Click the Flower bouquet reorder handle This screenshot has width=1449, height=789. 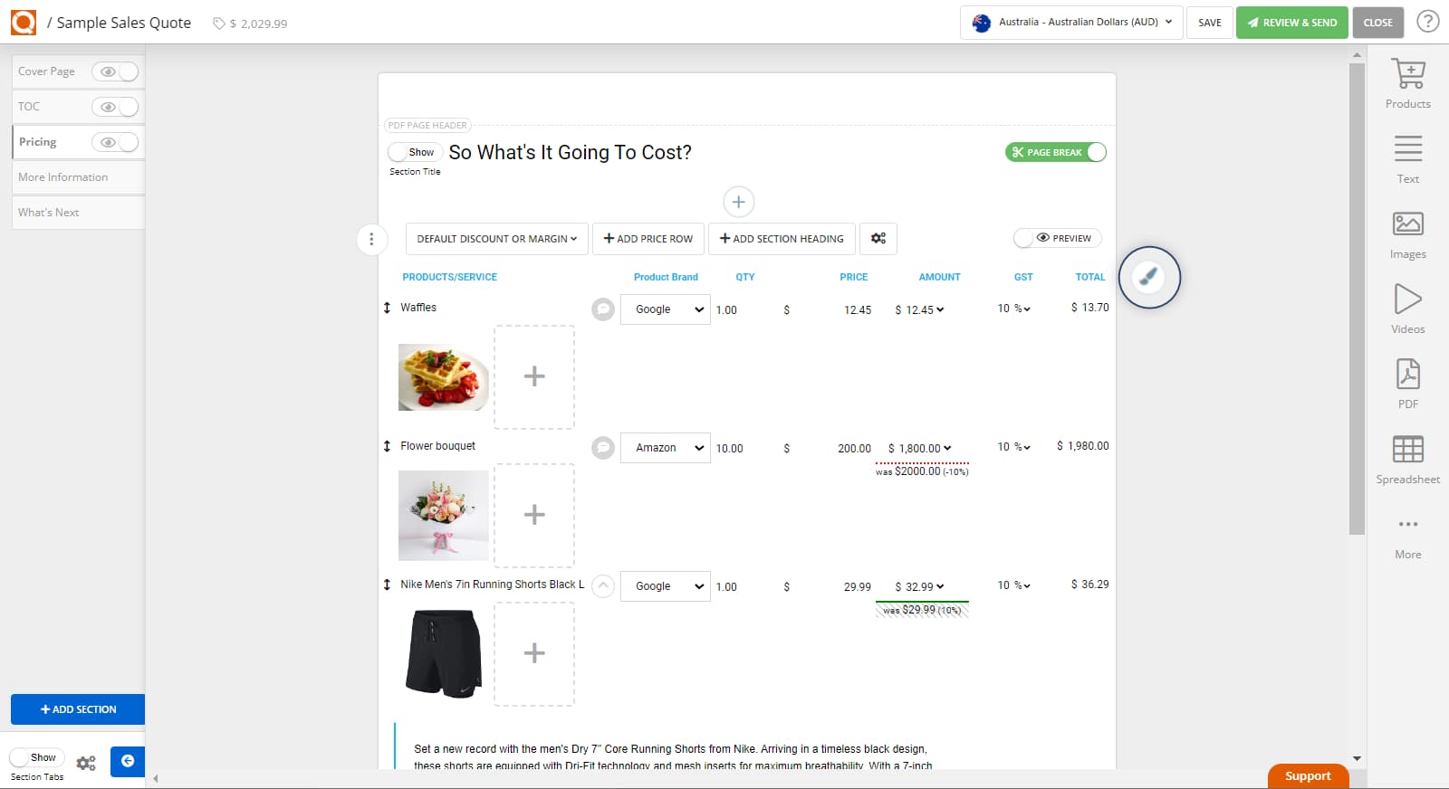point(387,446)
